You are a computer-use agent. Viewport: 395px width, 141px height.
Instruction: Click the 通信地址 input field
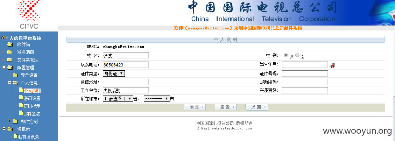pos(126,82)
